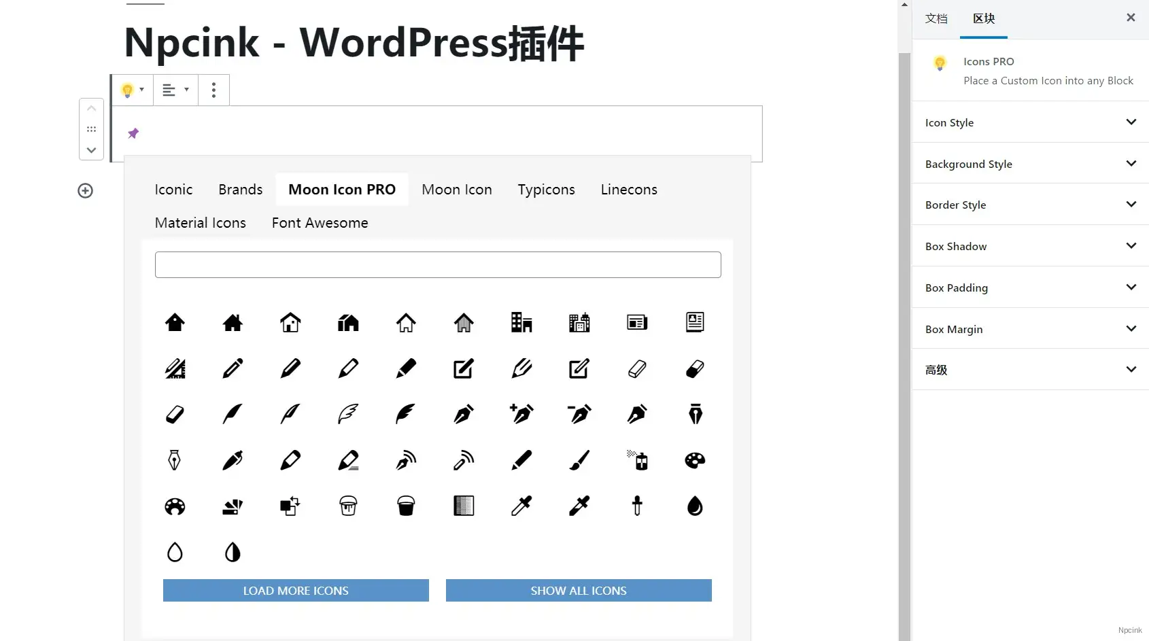Pick the pen with plus sign icon
Image resolution: width=1149 pixels, height=641 pixels.
(x=521, y=414)
